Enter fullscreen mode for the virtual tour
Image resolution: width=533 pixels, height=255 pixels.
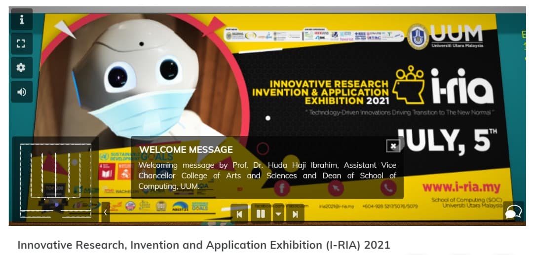tap(22, 43)
